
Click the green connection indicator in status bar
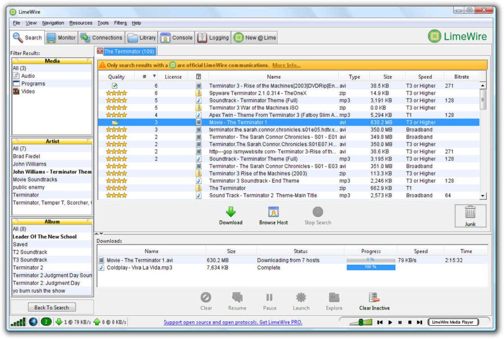click(x=45, y=322)
